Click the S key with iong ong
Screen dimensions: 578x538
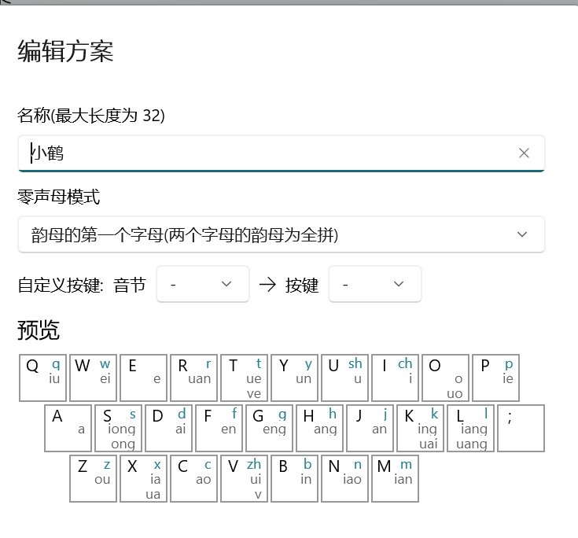tap(118, 428)
